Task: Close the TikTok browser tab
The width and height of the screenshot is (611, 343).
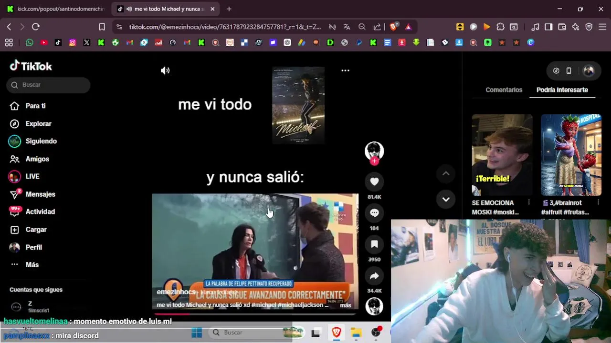Action: pos(212,9)
